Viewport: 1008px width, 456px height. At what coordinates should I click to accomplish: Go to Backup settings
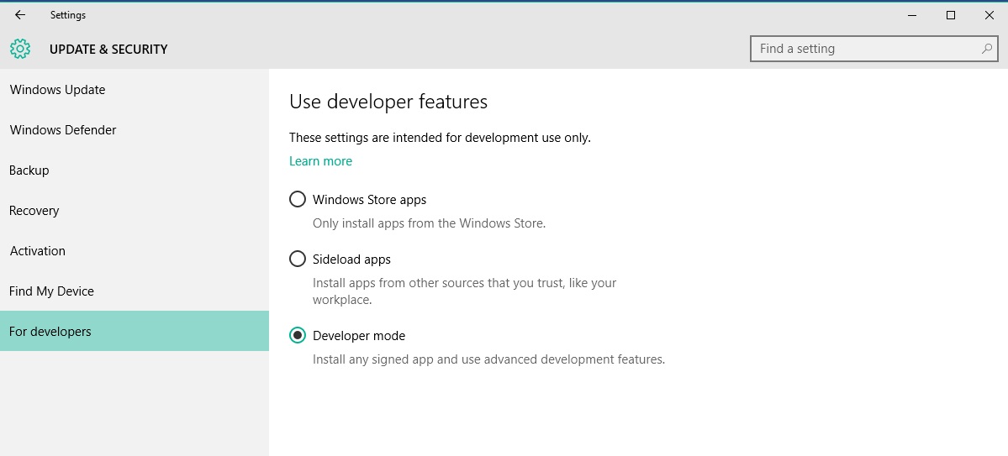click(x=135, y=170)
